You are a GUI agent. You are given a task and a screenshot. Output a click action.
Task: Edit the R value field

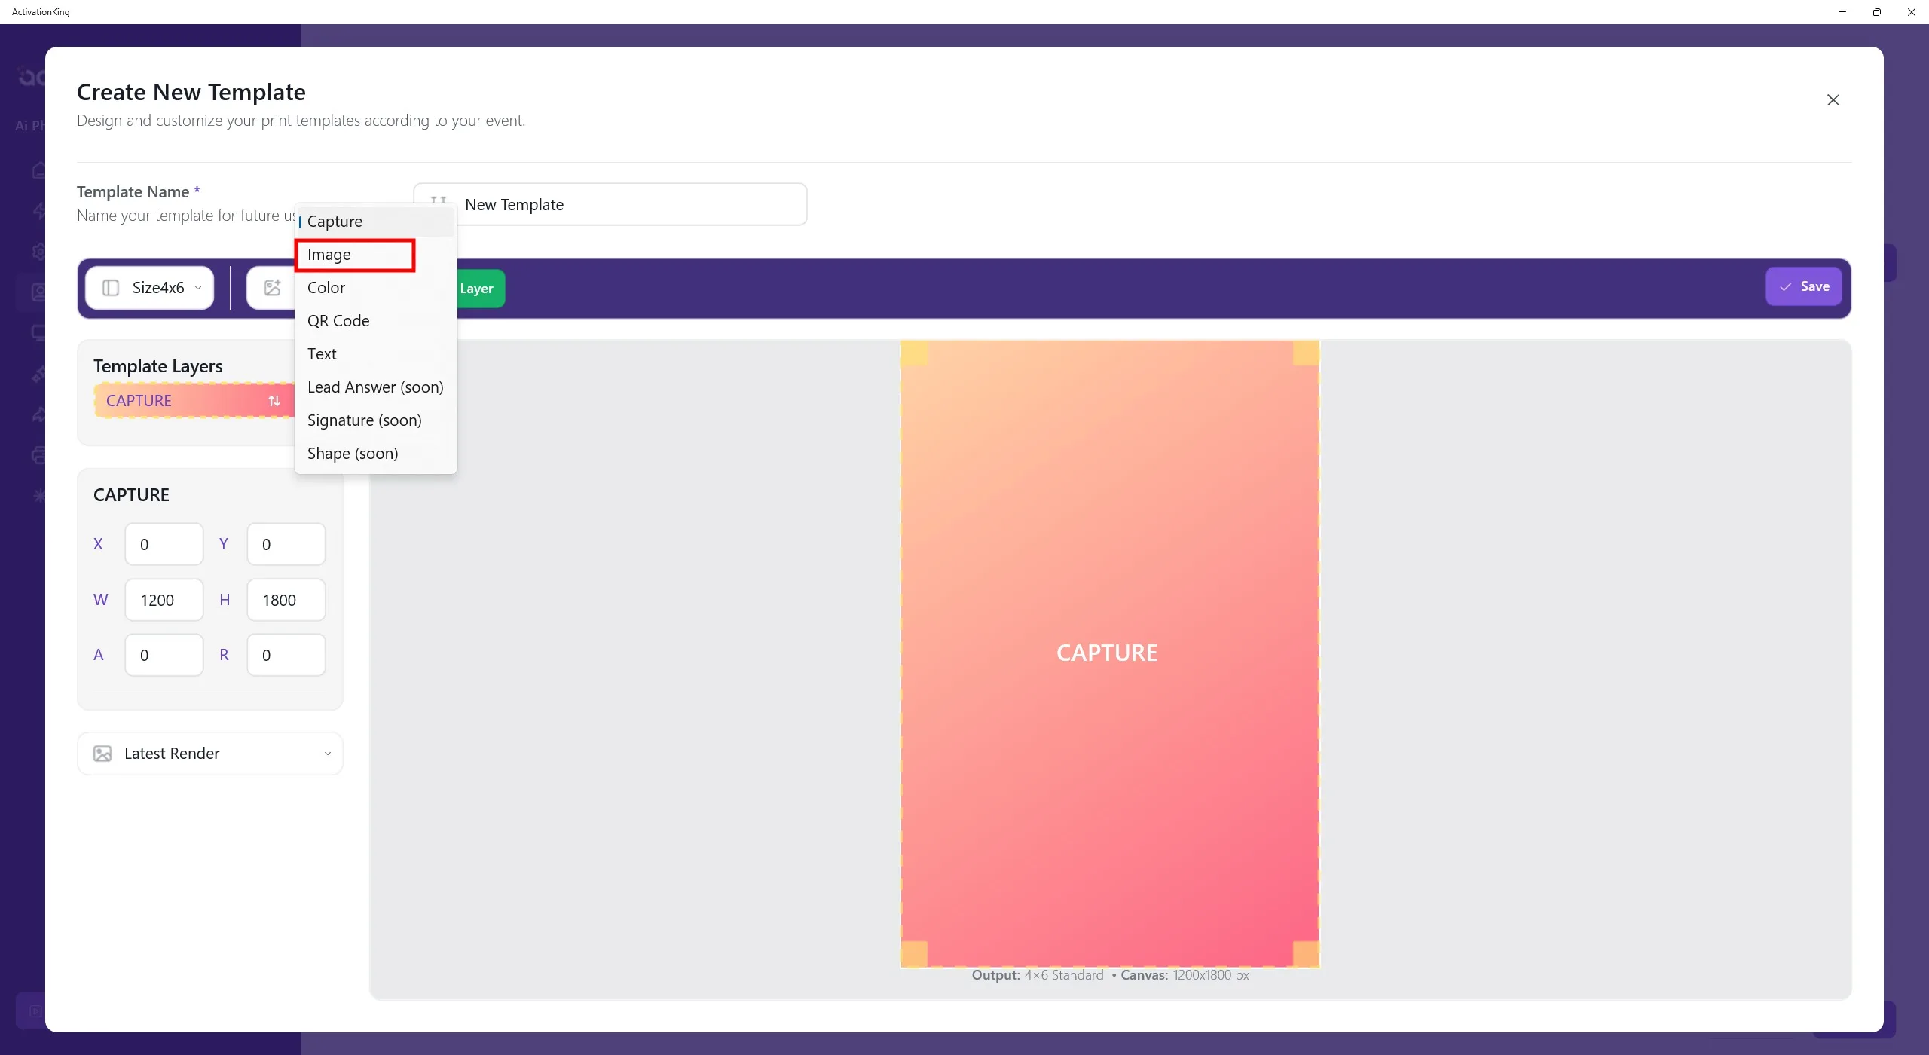(286, 655)
